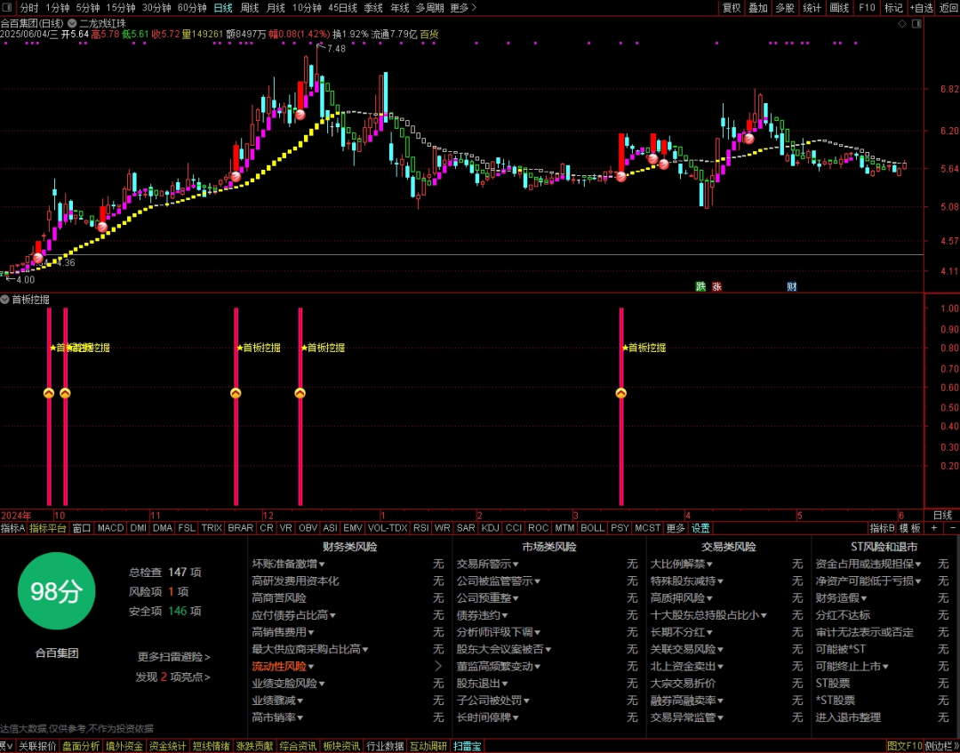Screen dimensions: 960x753
Task: Toggle 复权 price adjustment mode
Action: (731, 8)
